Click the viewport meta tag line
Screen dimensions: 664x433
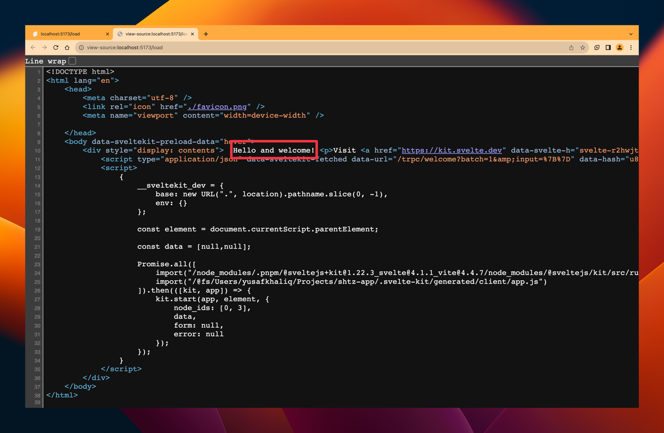tap(203, 116)
